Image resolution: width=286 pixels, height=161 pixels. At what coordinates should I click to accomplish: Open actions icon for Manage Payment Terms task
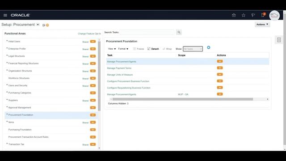click(220, 68)
